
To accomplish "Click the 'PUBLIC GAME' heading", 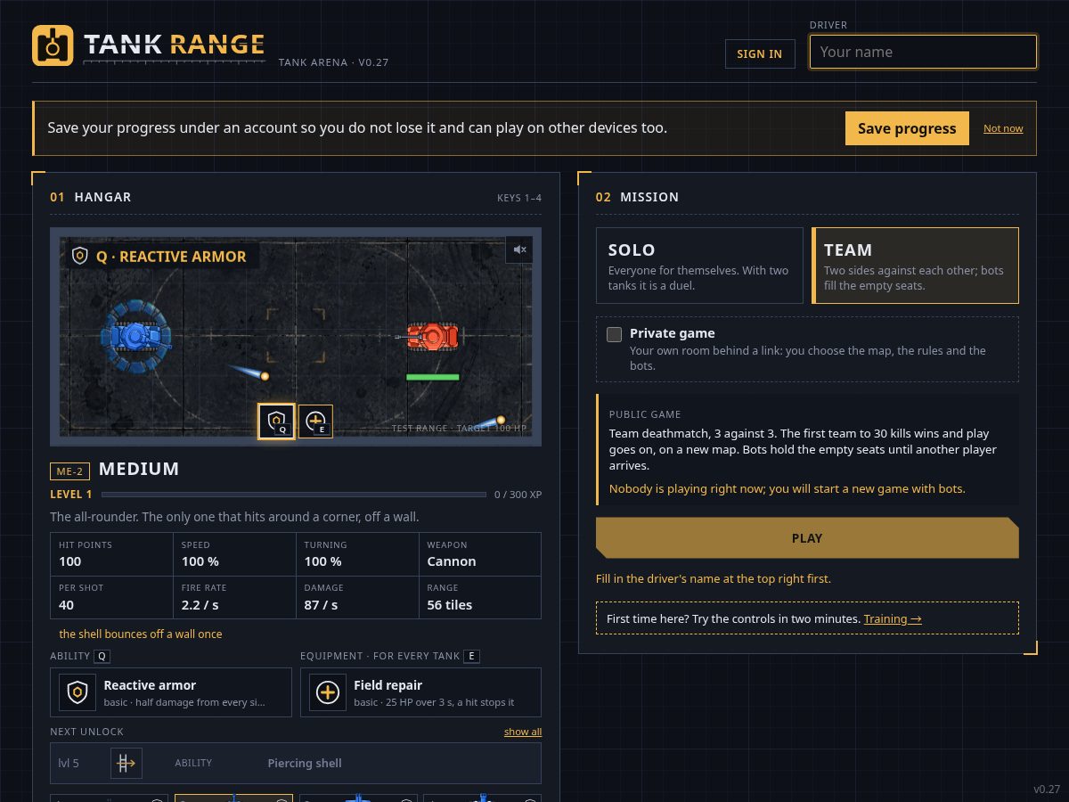I will pos(645,414).
